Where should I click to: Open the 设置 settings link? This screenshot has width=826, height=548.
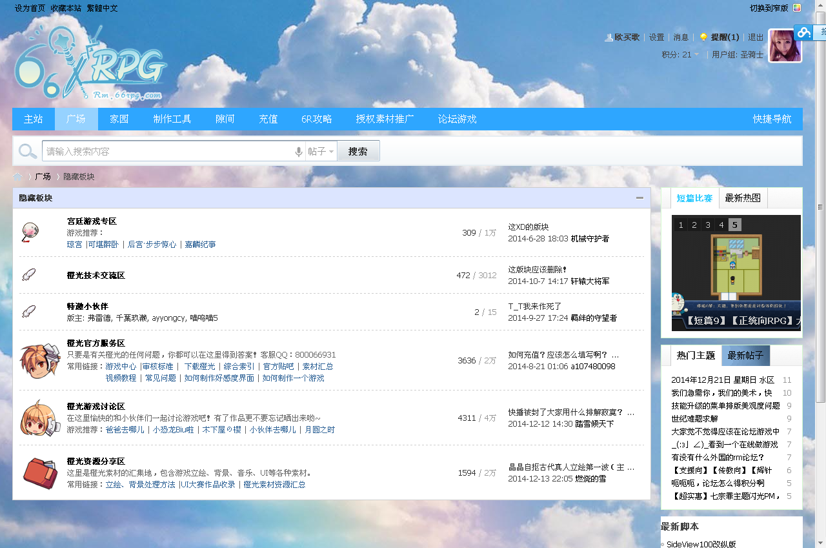pyautogui.click(x=656, y=37)
